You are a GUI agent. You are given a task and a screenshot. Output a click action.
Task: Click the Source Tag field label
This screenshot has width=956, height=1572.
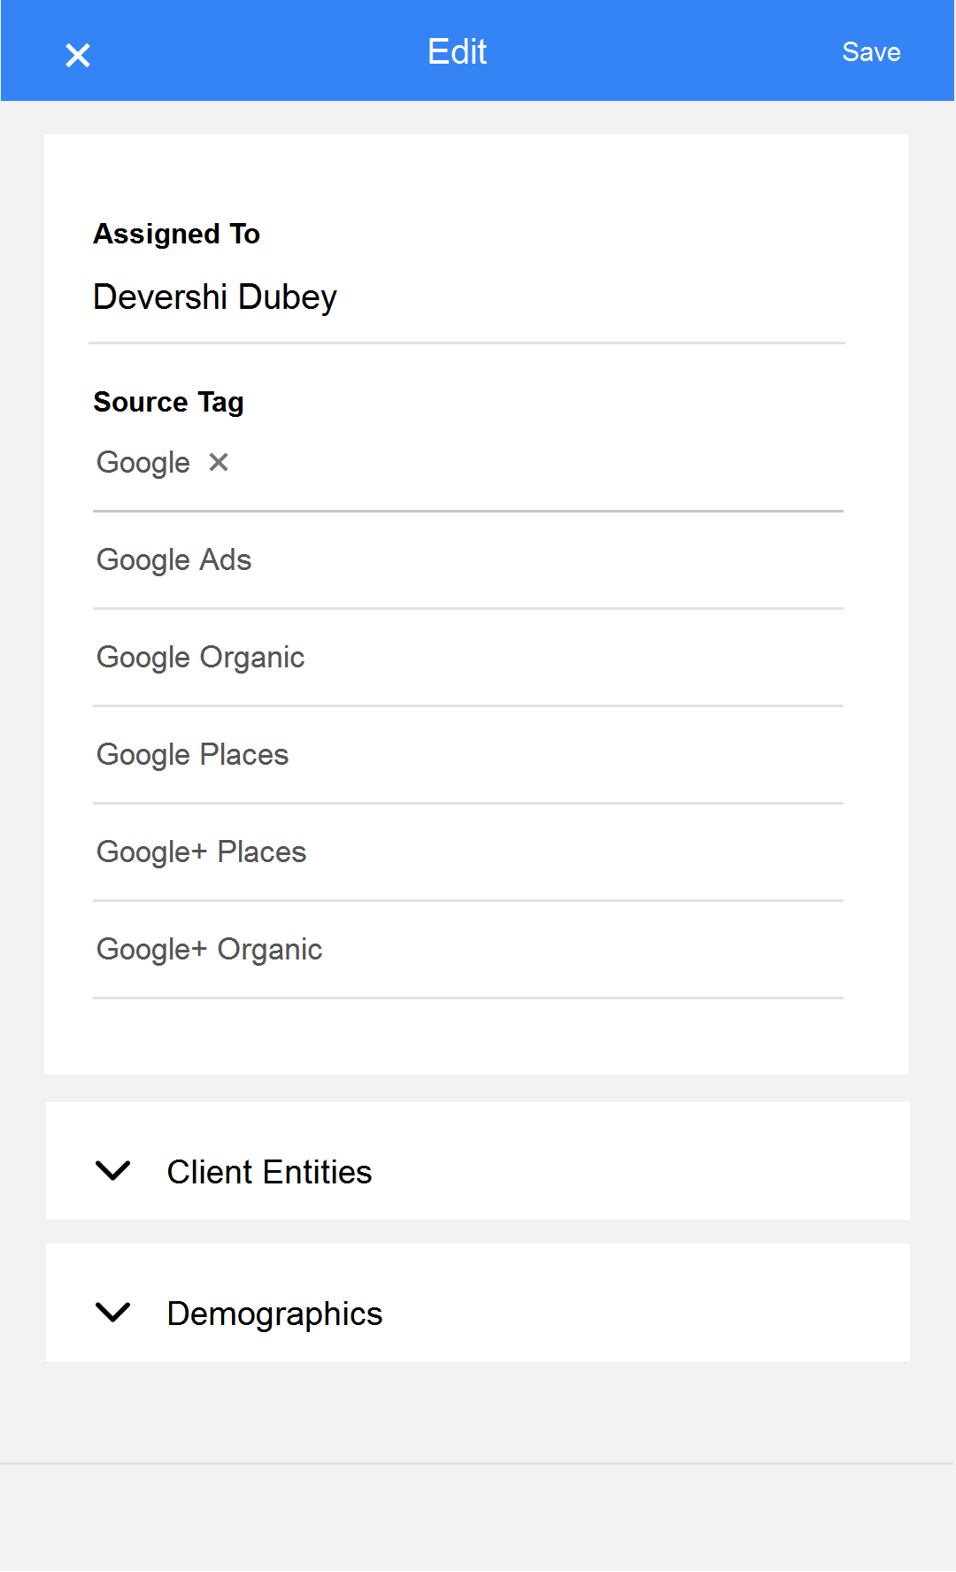click(x=168, y=403)
